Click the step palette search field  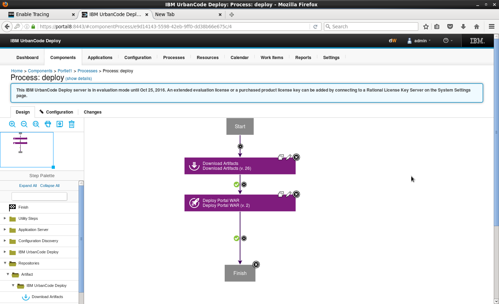pyautogui.click(x=39, y=196)
